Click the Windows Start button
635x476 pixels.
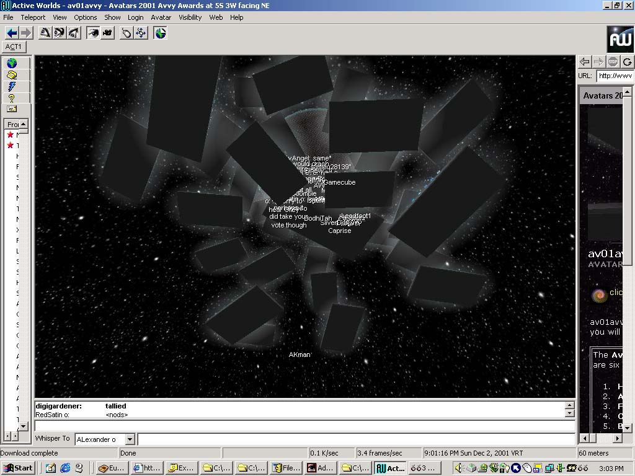coord(17,468)
